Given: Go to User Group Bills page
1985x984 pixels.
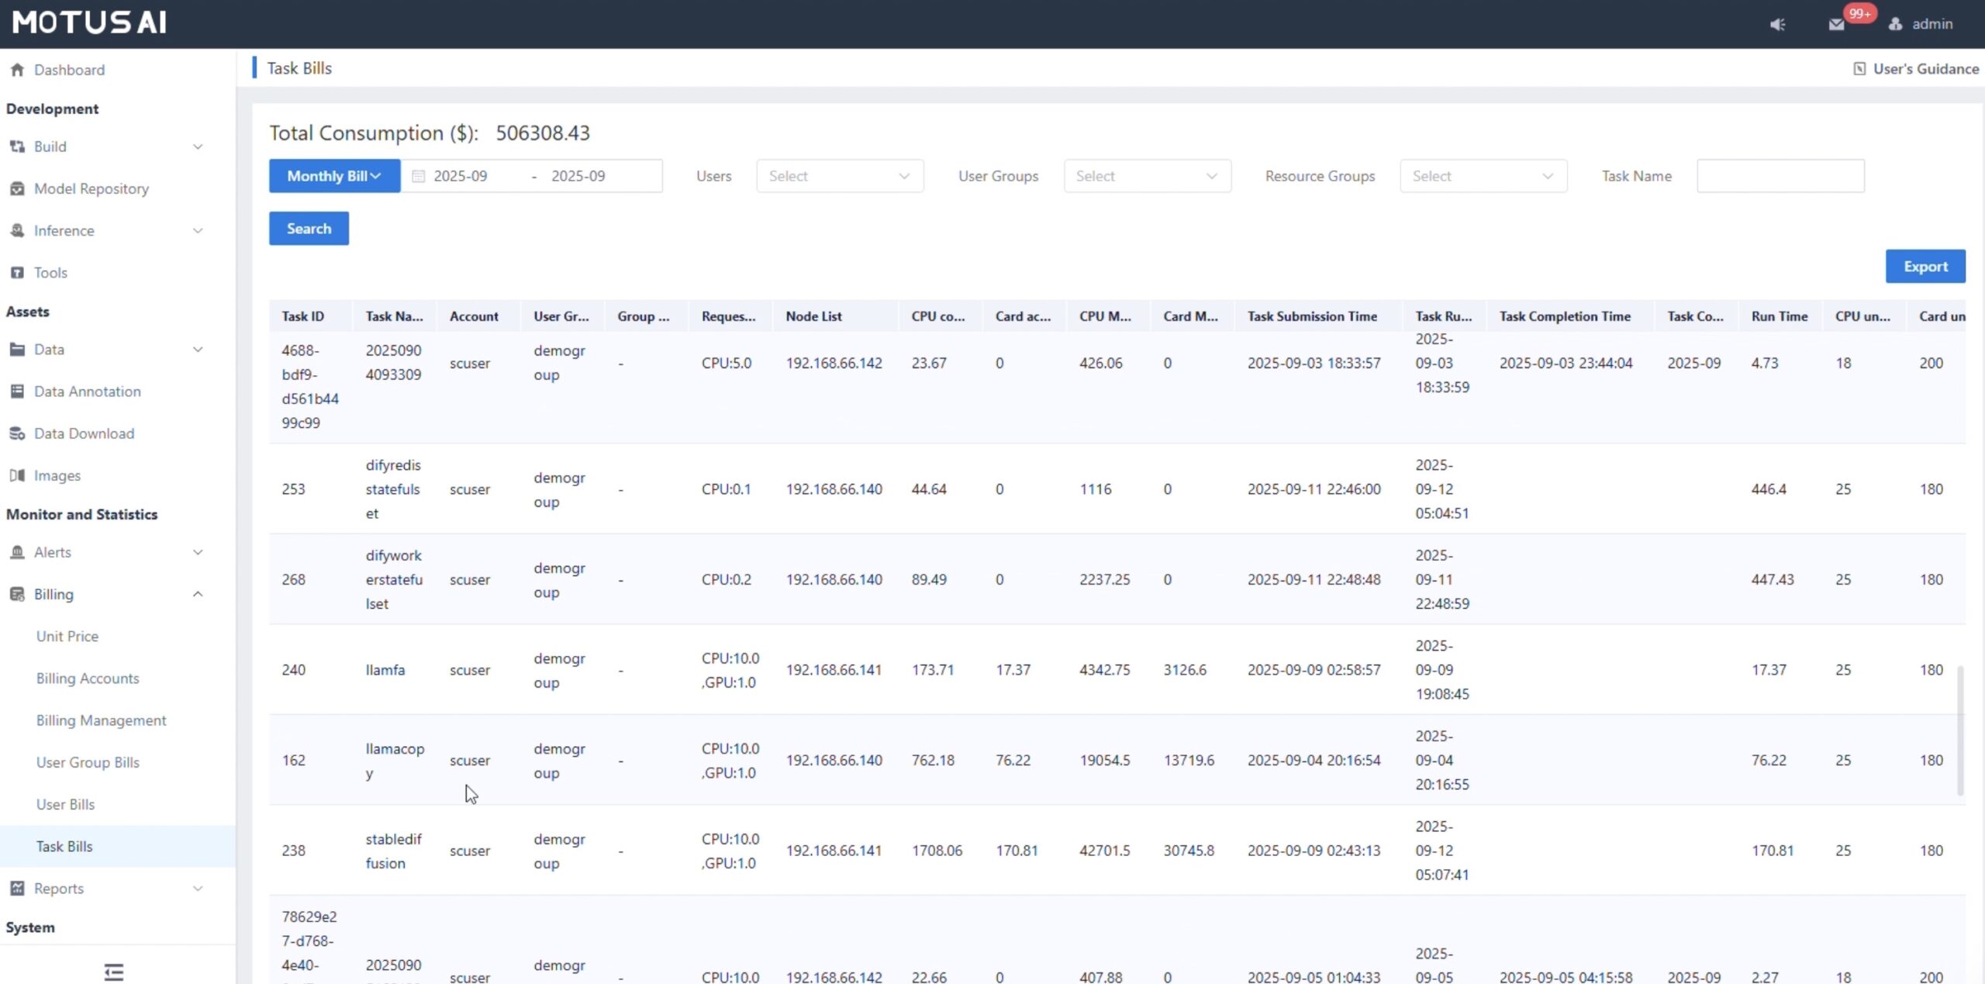Looking at the screenshot, I should 88,762.
